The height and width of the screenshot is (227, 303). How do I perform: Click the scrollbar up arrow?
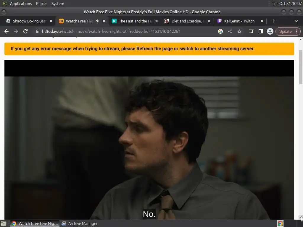click(301, 40)
